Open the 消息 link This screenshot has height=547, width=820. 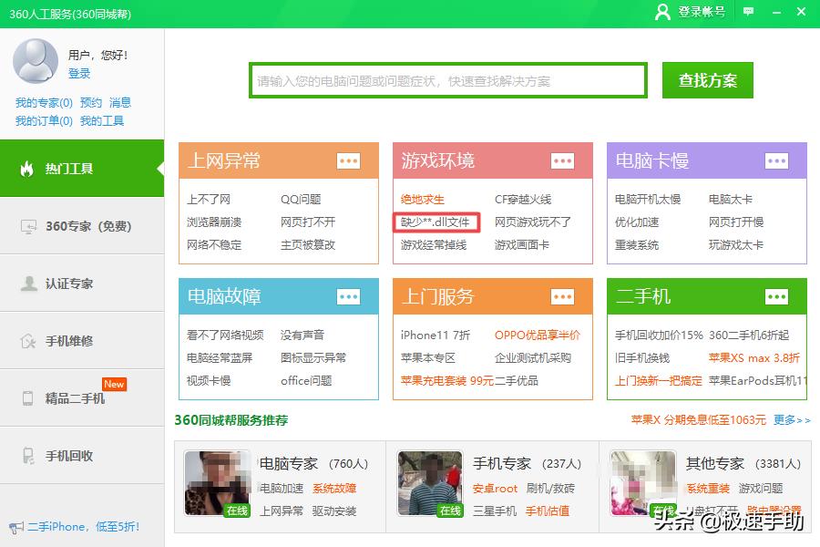pos(120,103)
